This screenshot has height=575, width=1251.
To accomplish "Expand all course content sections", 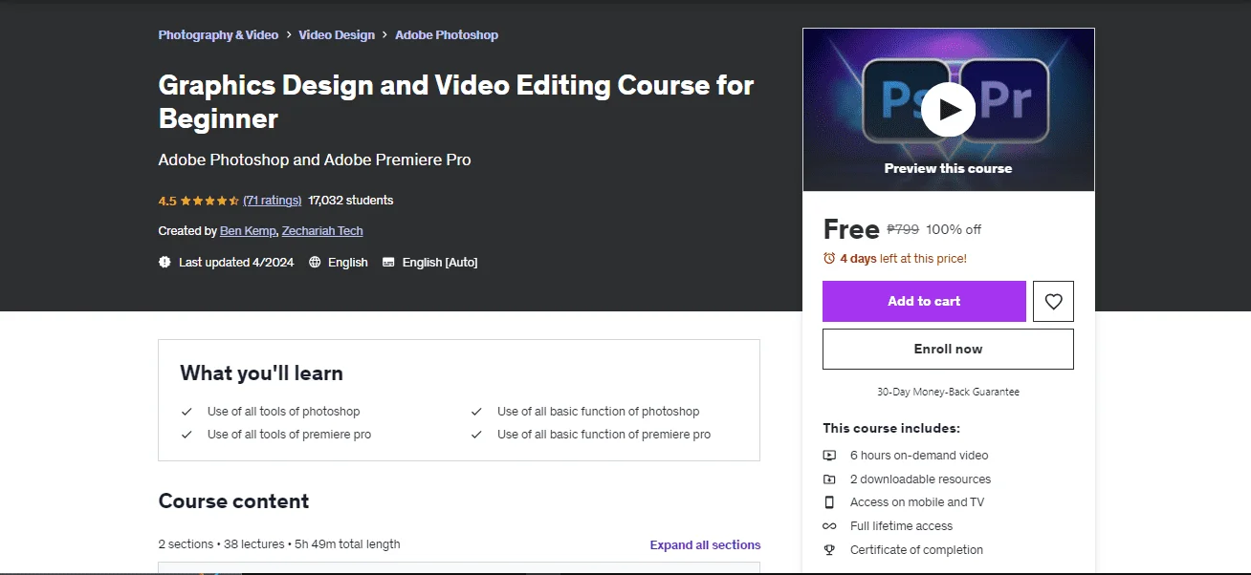I will (x=705, y=545).
